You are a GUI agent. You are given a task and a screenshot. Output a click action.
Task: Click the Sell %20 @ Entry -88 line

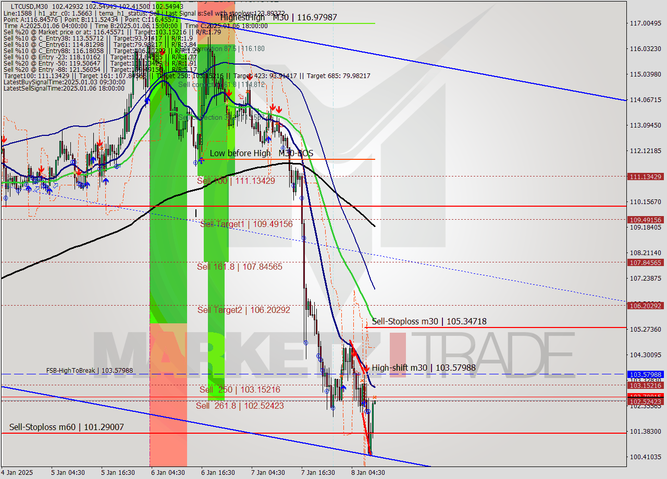click(100, 69)
